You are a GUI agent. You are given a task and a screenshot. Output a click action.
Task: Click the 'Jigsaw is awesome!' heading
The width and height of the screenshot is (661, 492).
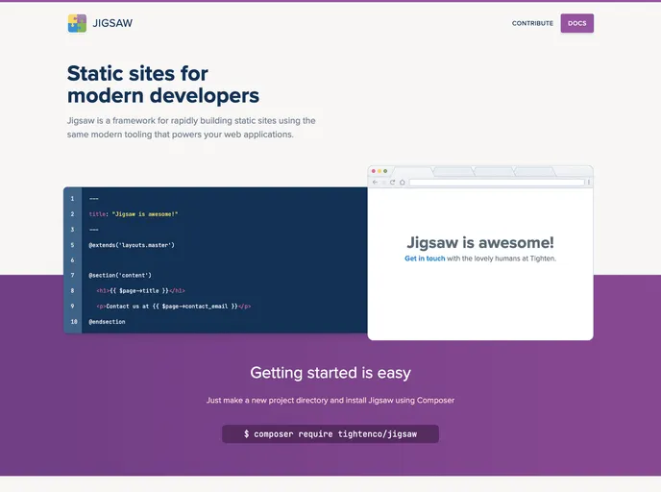tap(480, 242)
